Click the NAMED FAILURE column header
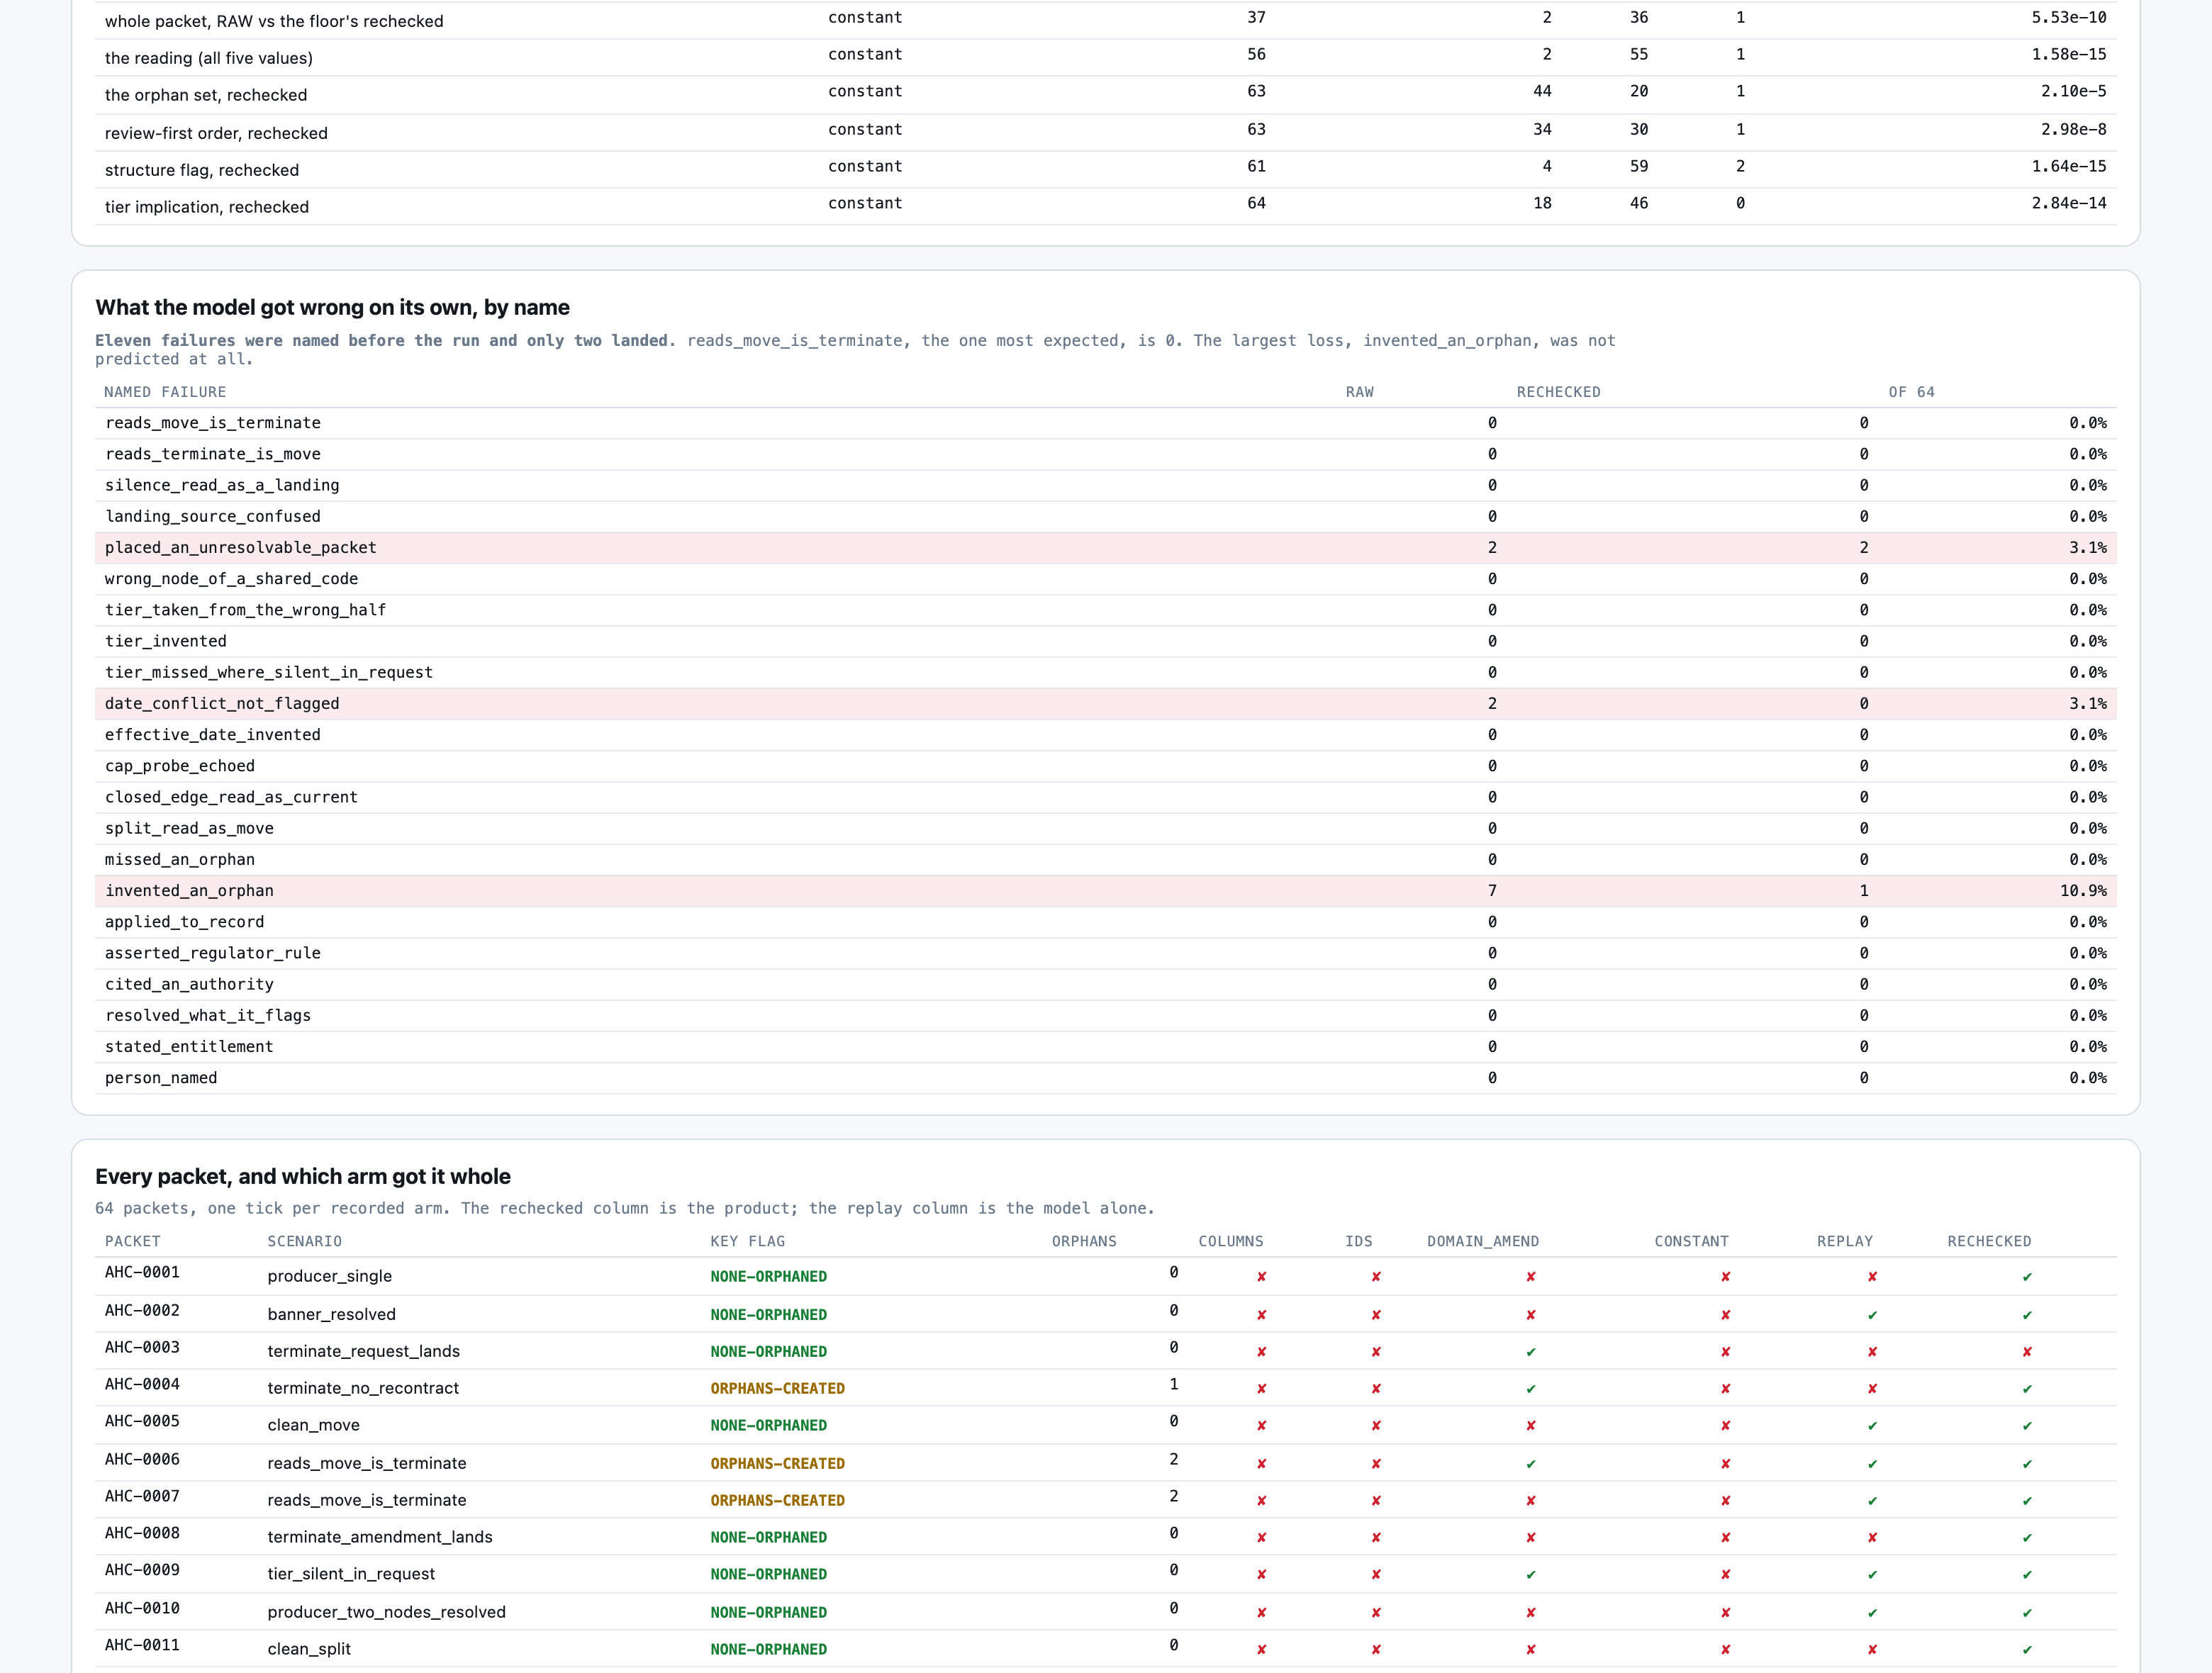Screen dimensions: 2212x1673 click(165, 392)
